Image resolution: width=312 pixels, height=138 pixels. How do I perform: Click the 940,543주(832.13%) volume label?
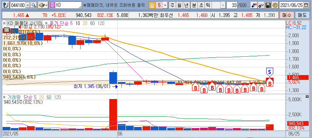pos(23,102)
